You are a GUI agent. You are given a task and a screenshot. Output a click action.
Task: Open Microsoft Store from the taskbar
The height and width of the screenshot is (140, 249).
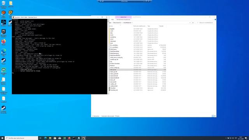point(55,138)
